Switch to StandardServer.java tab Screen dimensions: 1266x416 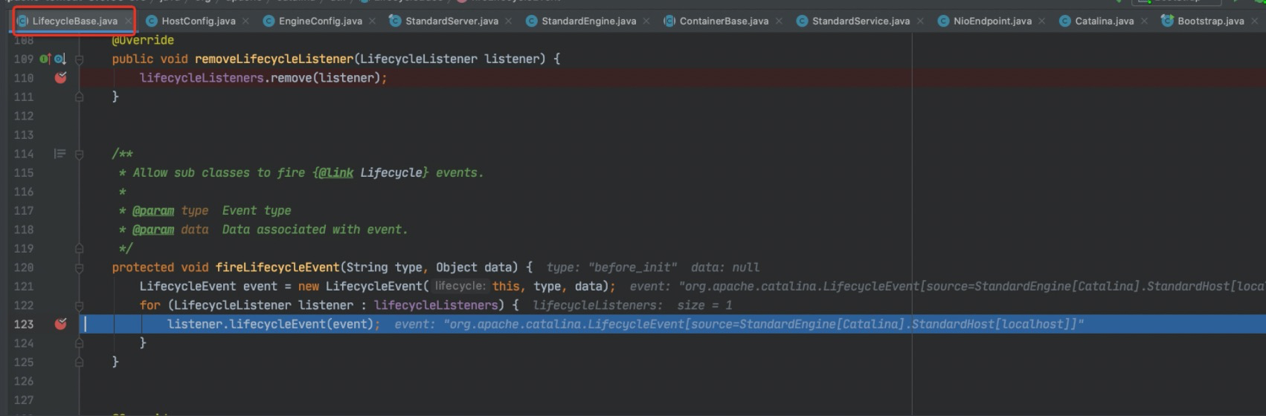[452, 21]
